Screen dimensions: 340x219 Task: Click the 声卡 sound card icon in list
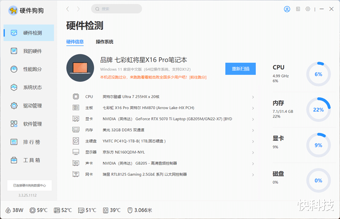(x=76, y=163)
